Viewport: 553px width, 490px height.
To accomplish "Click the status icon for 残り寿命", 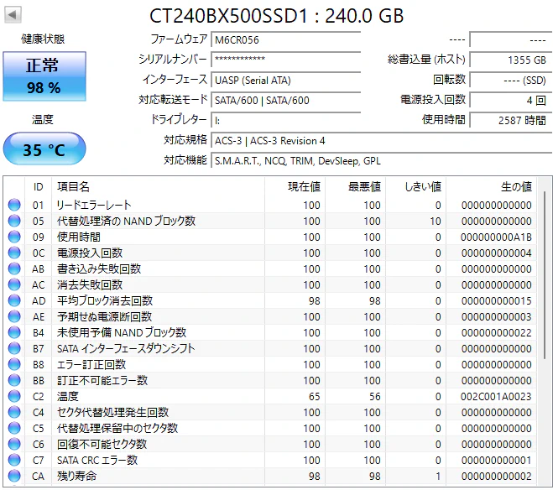I will click(14, 476).
